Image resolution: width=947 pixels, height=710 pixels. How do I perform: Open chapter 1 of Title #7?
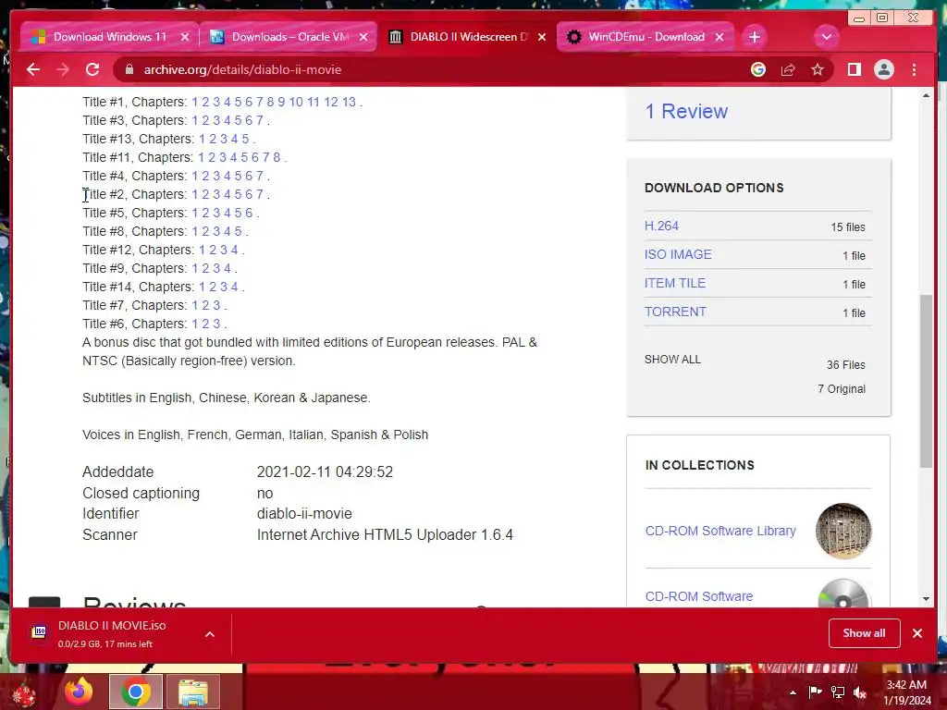tap(195, 305)
